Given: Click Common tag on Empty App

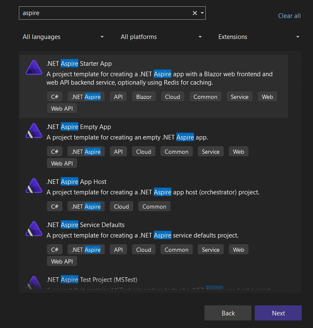Looking at the screenshot, I should (x=176, y=152).
